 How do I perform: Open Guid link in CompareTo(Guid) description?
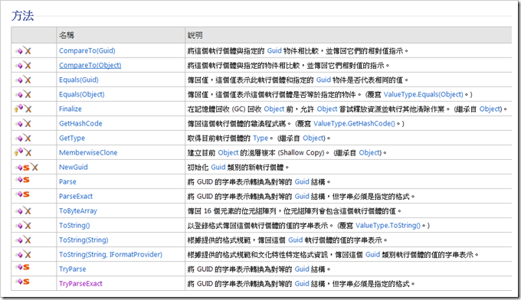[x=274, y=51]
